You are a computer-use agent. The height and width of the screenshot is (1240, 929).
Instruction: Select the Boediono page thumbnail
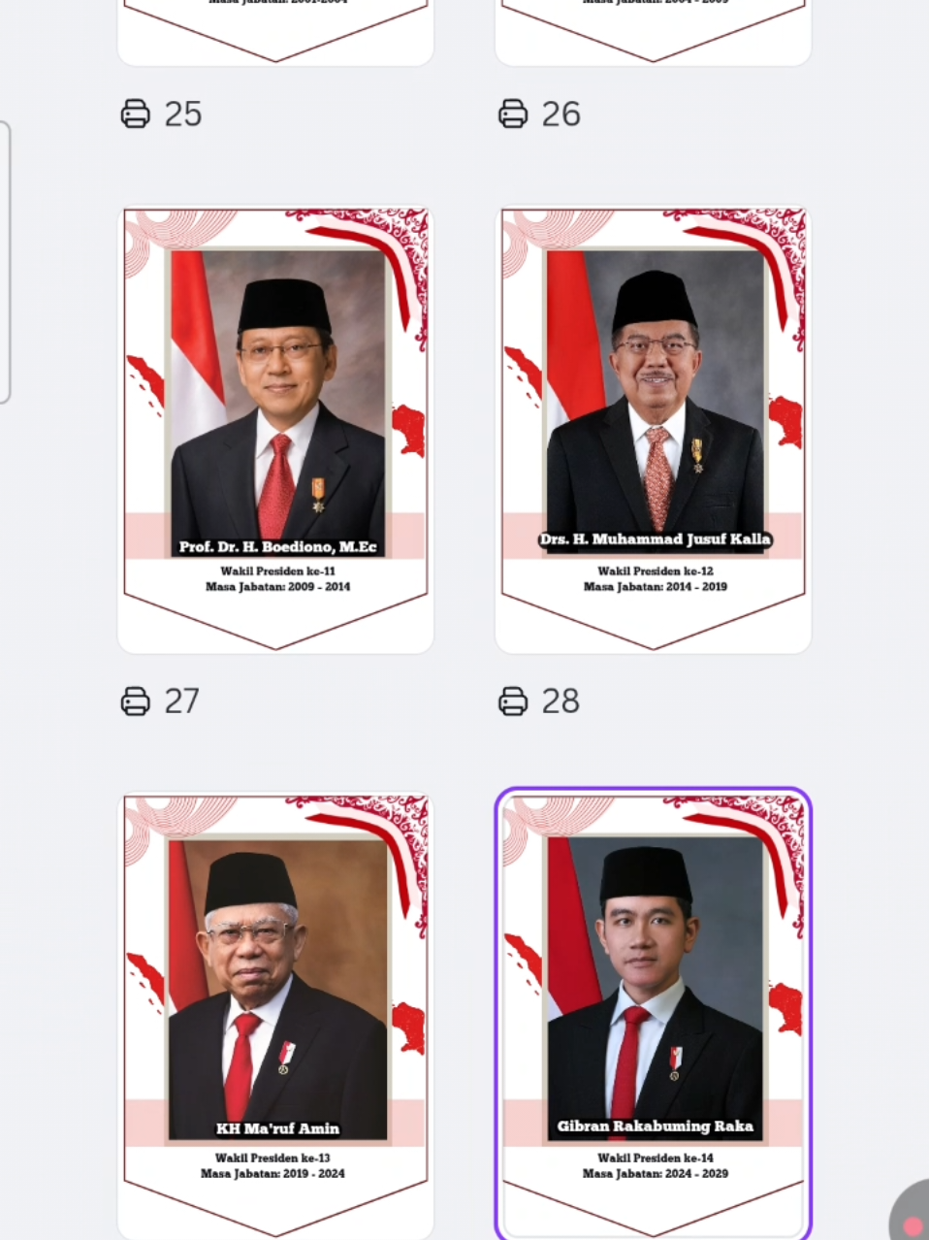click(x=275, y=429)
